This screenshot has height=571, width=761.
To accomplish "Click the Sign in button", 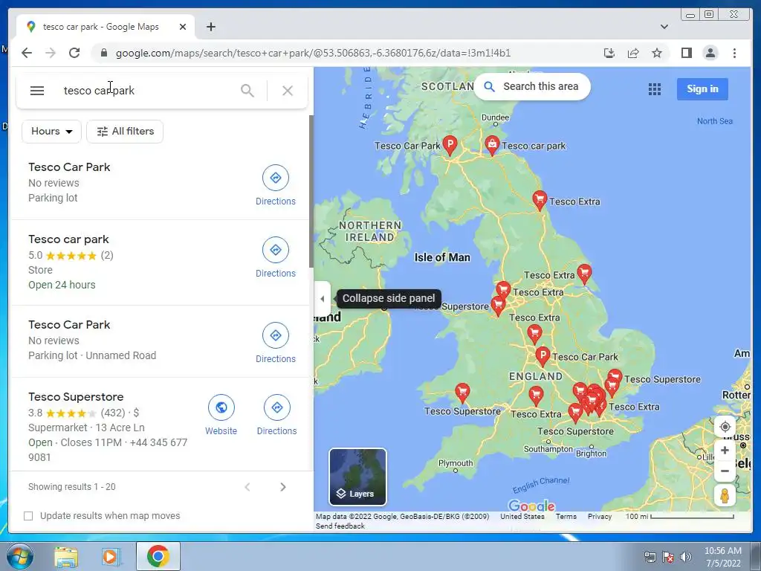I will 702,89.
